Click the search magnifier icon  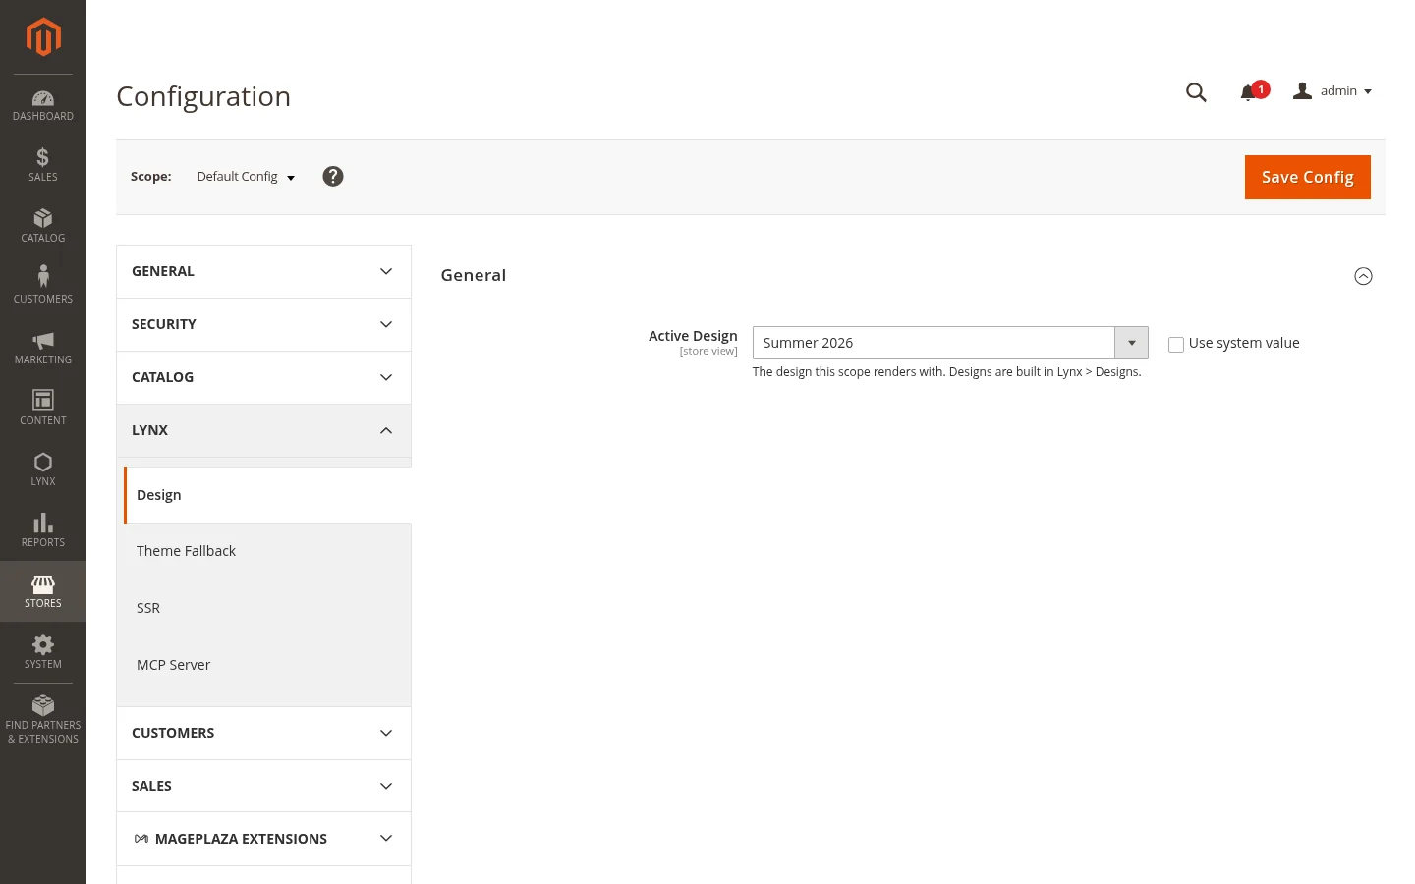[x=1196, y=92]
